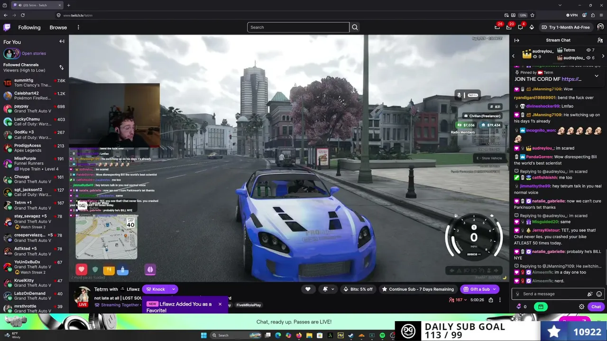Focus the Twitch search field

(x=298, y=27)
